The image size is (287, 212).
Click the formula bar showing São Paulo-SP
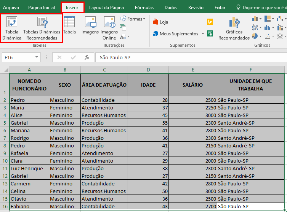[191, 57]
